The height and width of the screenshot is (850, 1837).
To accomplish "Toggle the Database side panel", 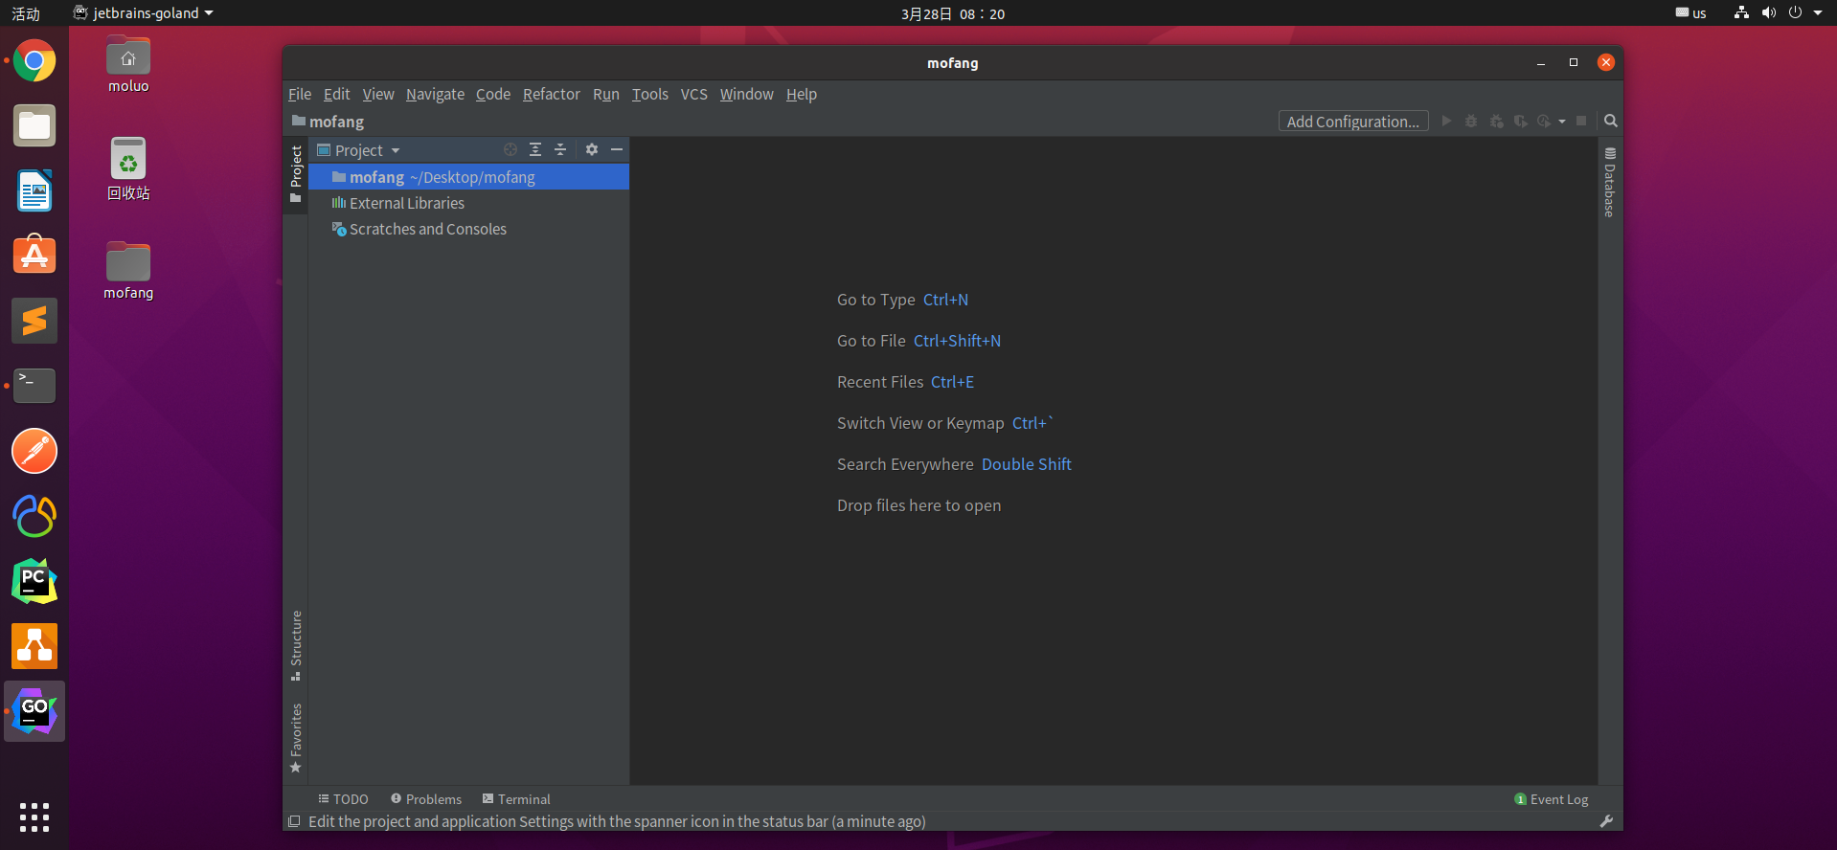I will pos(1610,183).
